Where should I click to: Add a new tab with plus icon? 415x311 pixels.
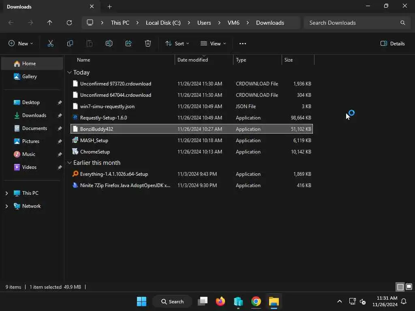(x=109, y=7)
